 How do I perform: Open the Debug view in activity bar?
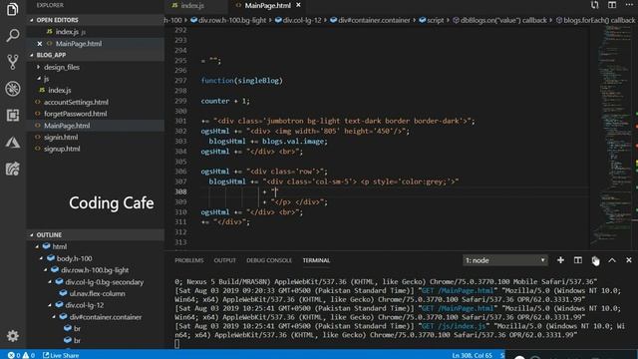(x=12, y=89)
